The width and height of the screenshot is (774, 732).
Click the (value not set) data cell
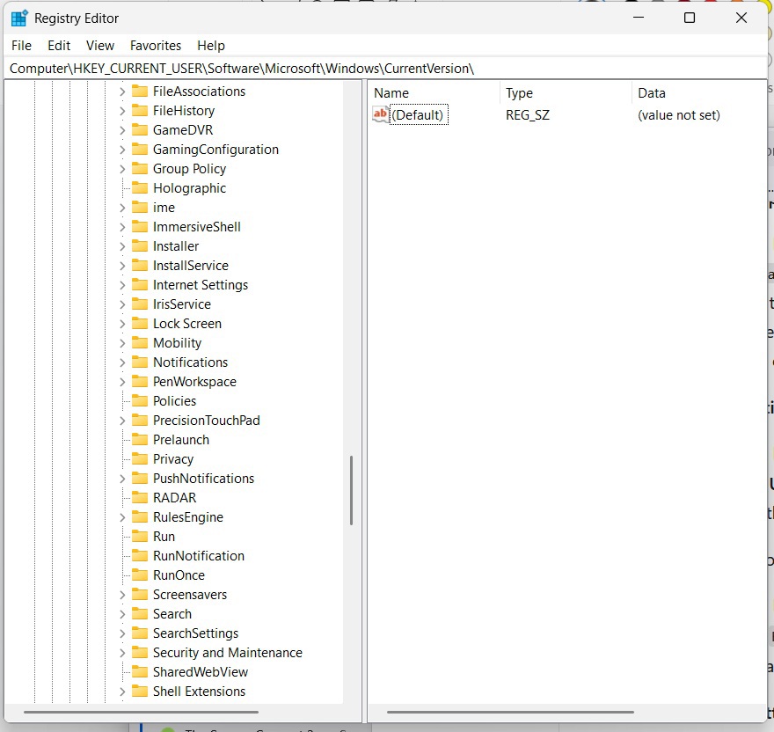[x=679, y=115]
